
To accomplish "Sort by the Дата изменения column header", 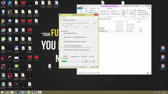I will (119, 22).
